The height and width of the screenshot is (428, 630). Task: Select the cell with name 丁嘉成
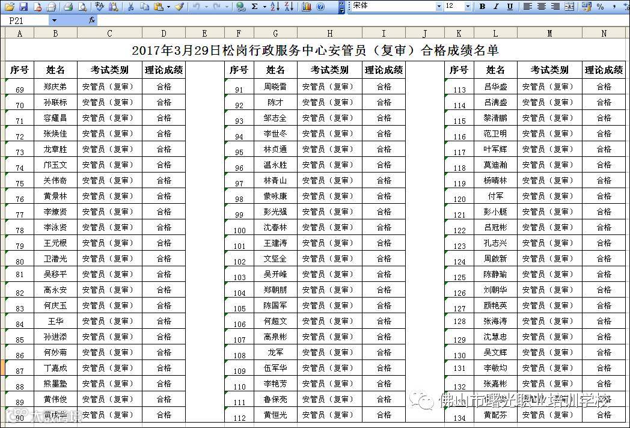(55, 368)
